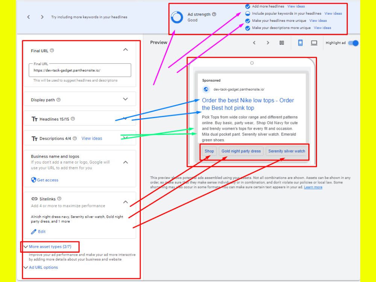Click the Descriptions help icon
This screenshot has width=376, height=282.
(x=75, y=138)
